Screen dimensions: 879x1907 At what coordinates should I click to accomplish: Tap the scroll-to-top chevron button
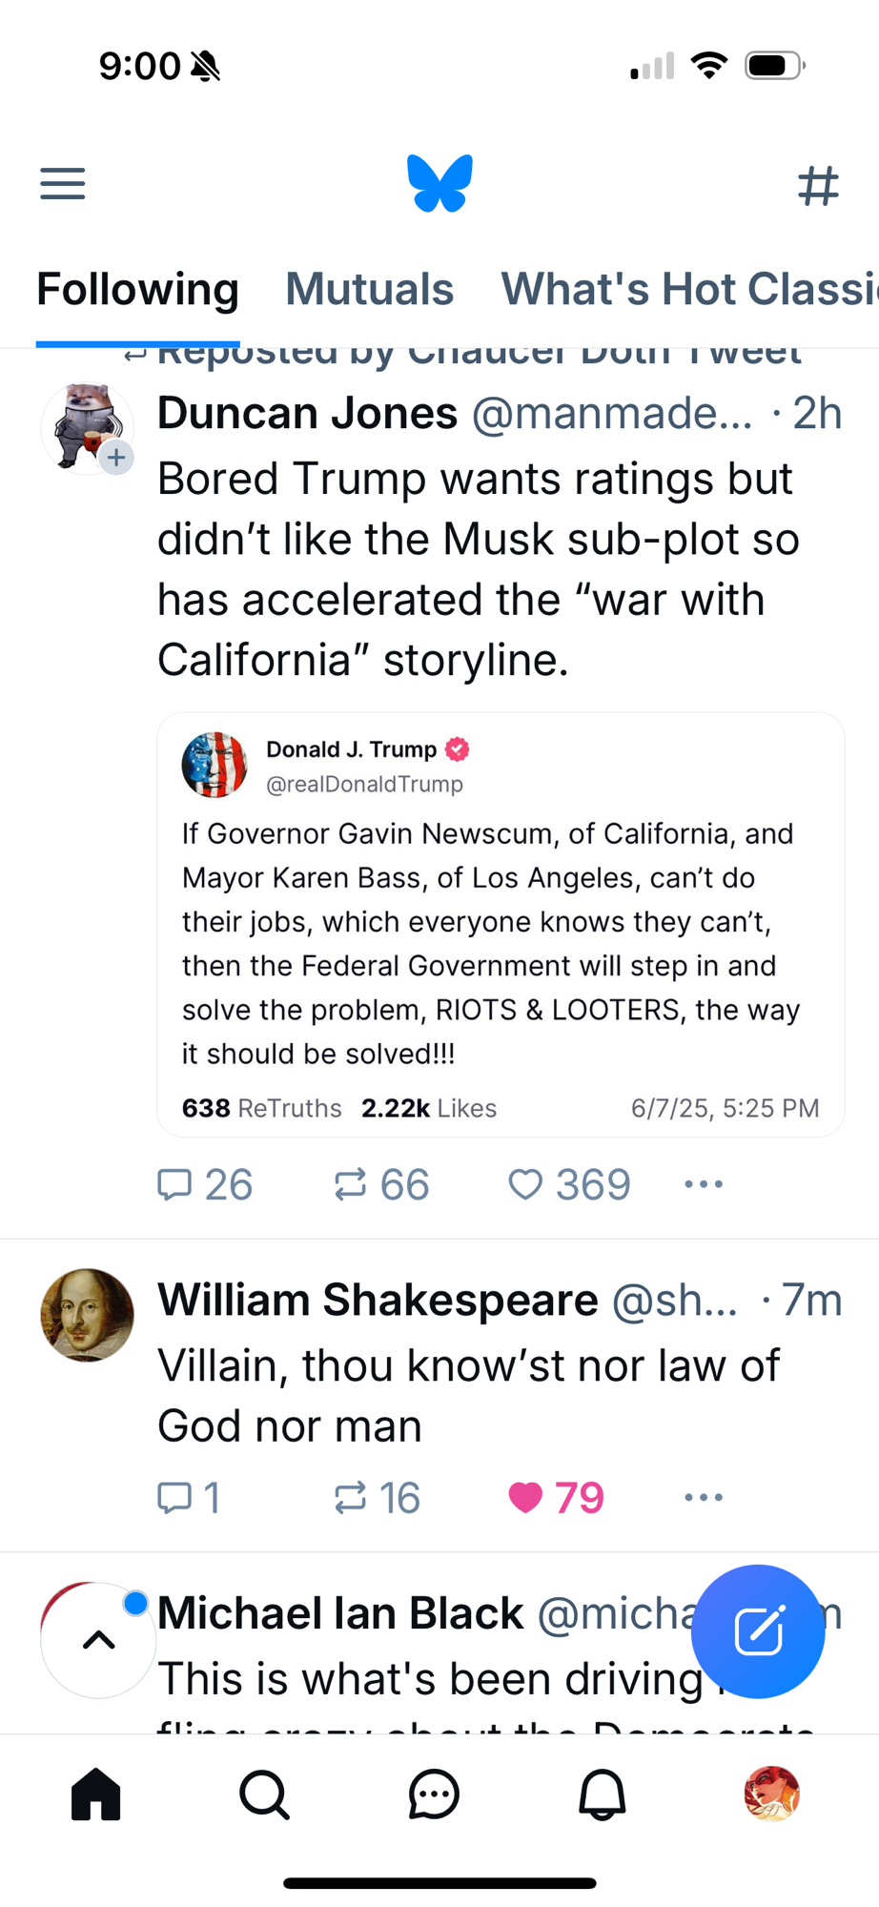pos(99,1640)
